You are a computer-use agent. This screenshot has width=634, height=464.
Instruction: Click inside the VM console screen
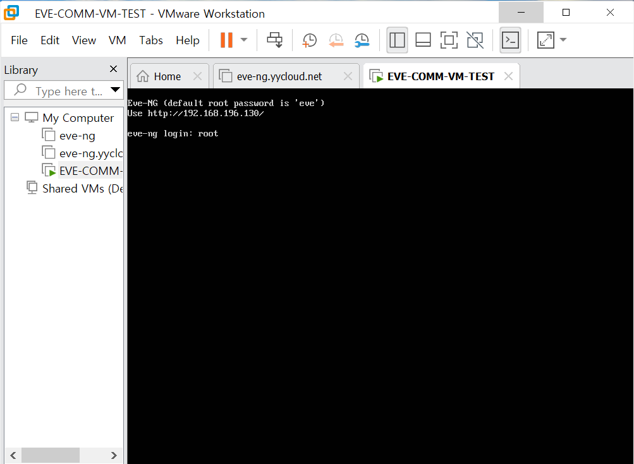tap(380, 276)
